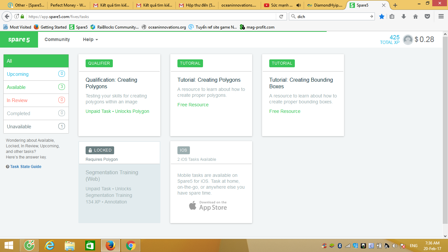
Task: Open the taskbar clock showing 7:36 AM
Action: tap(432, 245)
